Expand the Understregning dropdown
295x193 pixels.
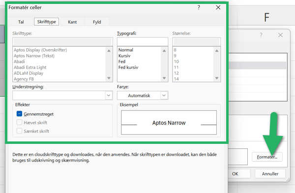pos(109,95)
